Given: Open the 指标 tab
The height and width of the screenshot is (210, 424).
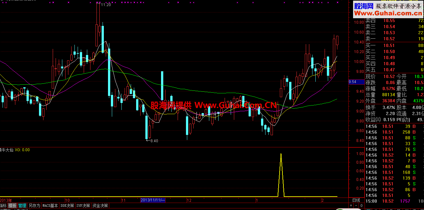Looking at the screenshot, I should pyautogui.click(x=3, y=206).
